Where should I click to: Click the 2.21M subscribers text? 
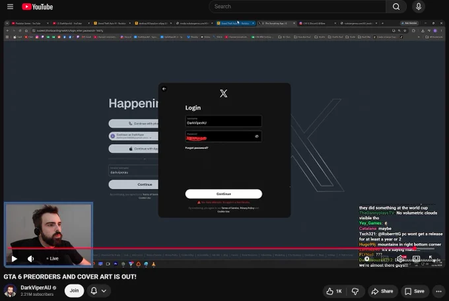[37, 294]
